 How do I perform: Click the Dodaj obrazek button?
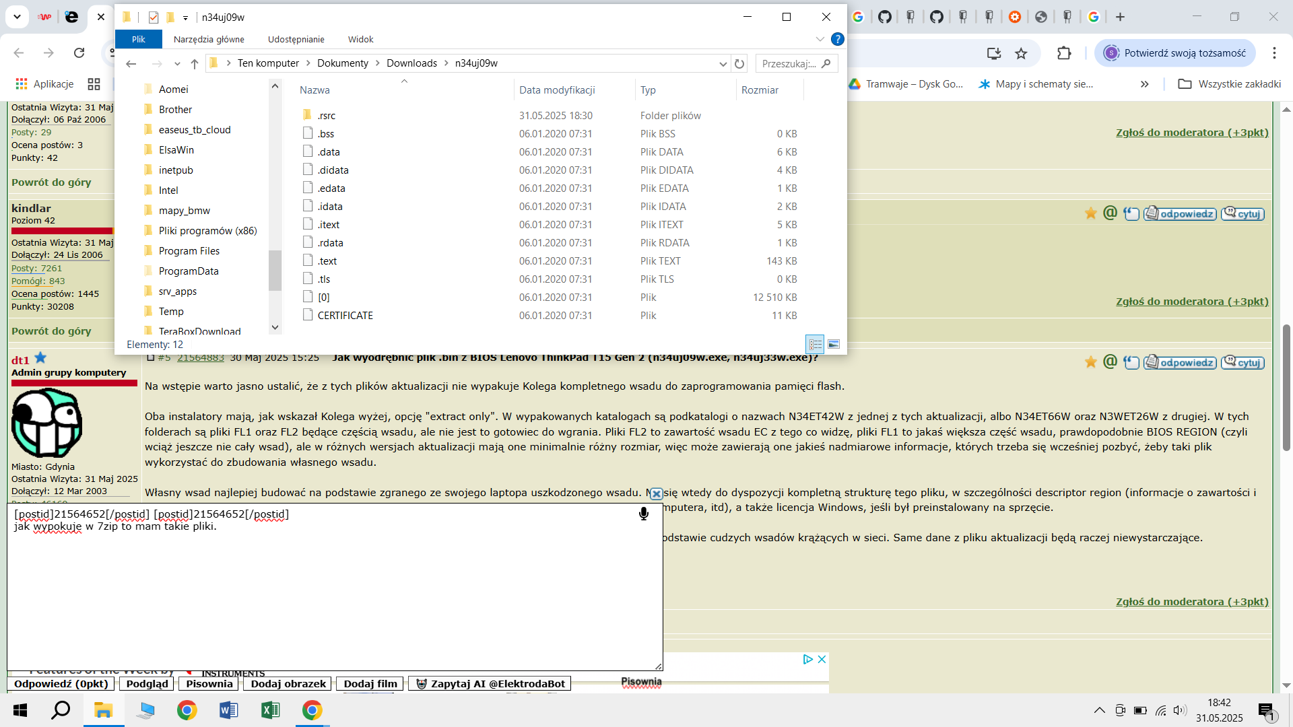coord(288,684)
